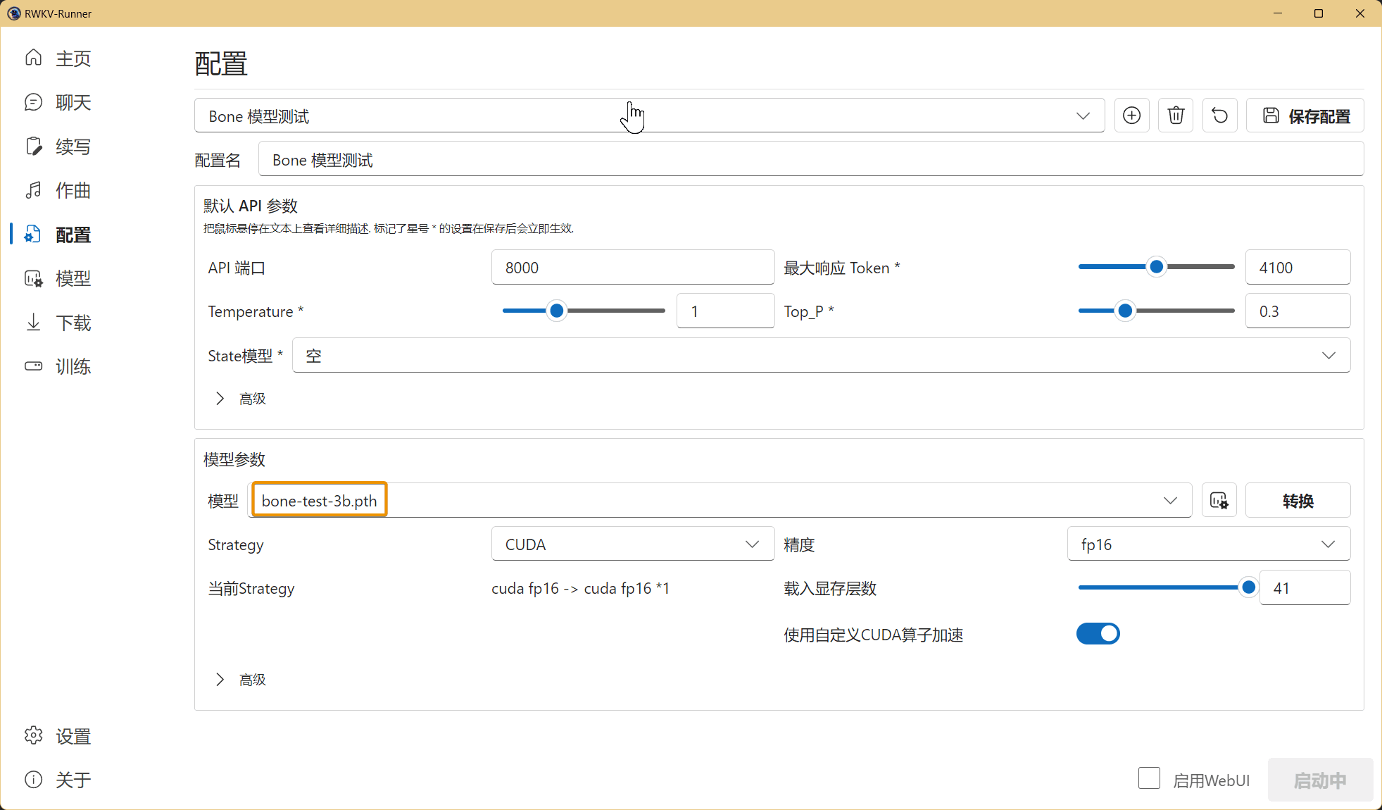Navigate to 模型 page

tap(73, 278)
